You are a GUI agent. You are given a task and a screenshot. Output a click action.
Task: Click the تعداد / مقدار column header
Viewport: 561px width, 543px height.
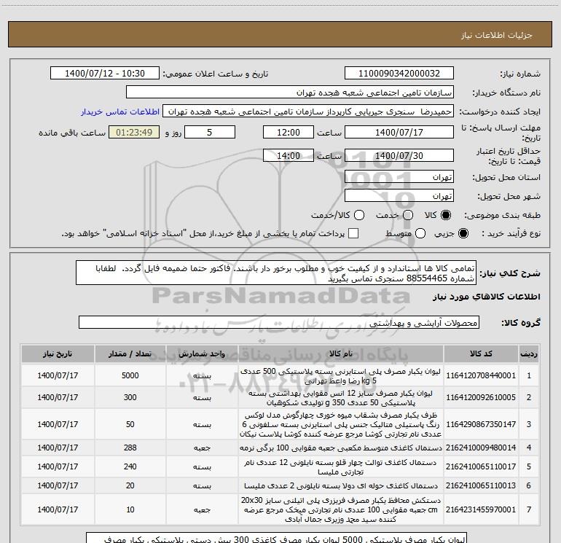[130, 353]
